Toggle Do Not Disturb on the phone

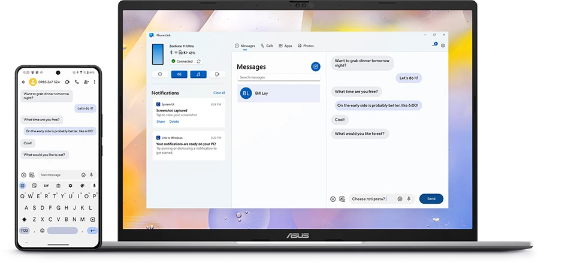[160, 74]
